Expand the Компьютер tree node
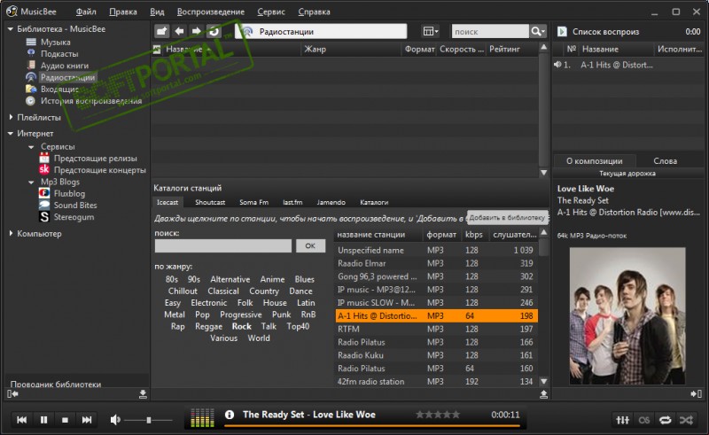Image resolution: width=709 pixels, height=435 pixels. [x=11, y=233]
